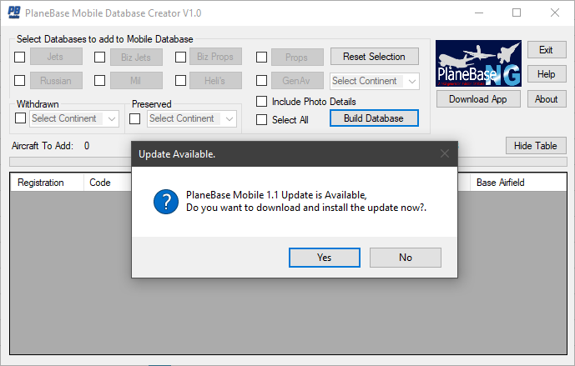Expand the Preserved Select Continent dropdown

click(191, 118)
